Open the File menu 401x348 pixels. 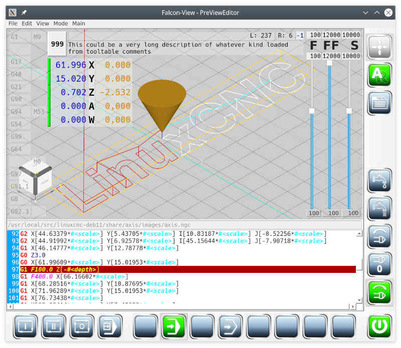(13, 24)
